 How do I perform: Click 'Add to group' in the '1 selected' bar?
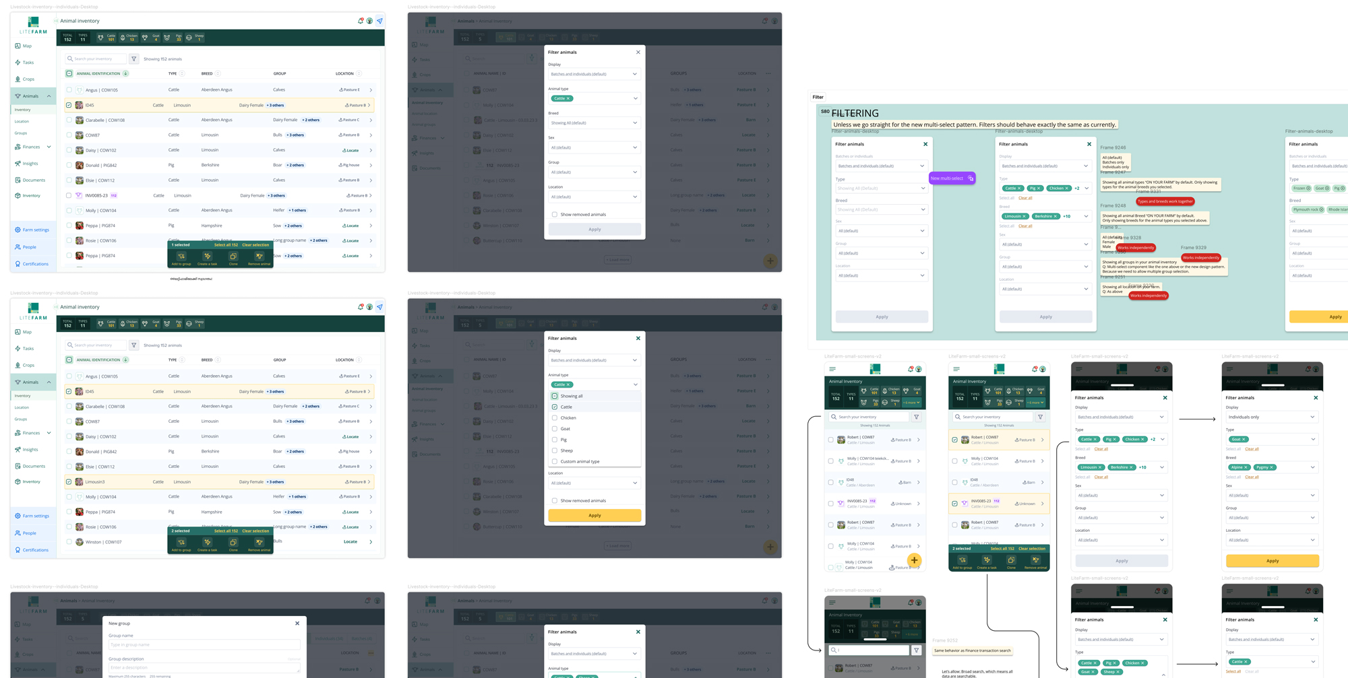pos(181,259)
